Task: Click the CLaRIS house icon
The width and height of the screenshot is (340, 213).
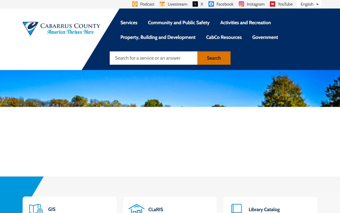Action: tap(137, 208)
